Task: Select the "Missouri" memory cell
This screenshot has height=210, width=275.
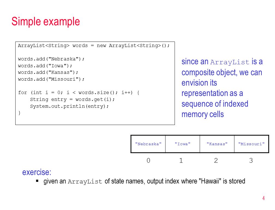Action: (x=251, y=144)
